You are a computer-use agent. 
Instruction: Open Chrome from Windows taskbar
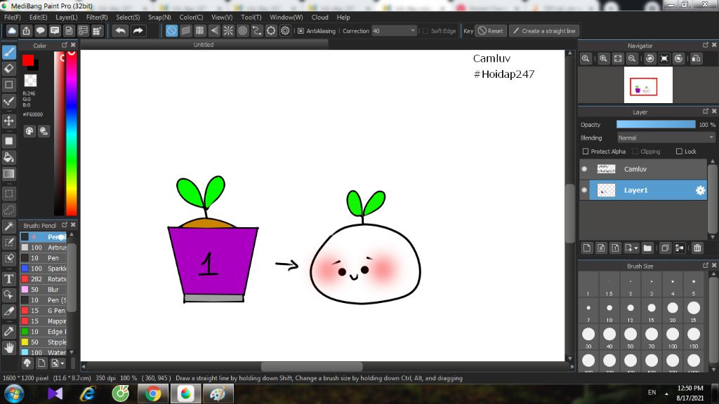153,393
